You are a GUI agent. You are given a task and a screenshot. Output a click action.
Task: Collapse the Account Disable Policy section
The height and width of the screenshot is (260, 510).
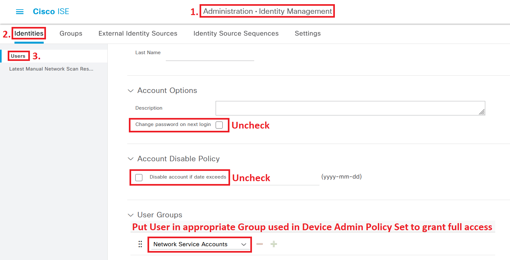click(x=130, y=159)
